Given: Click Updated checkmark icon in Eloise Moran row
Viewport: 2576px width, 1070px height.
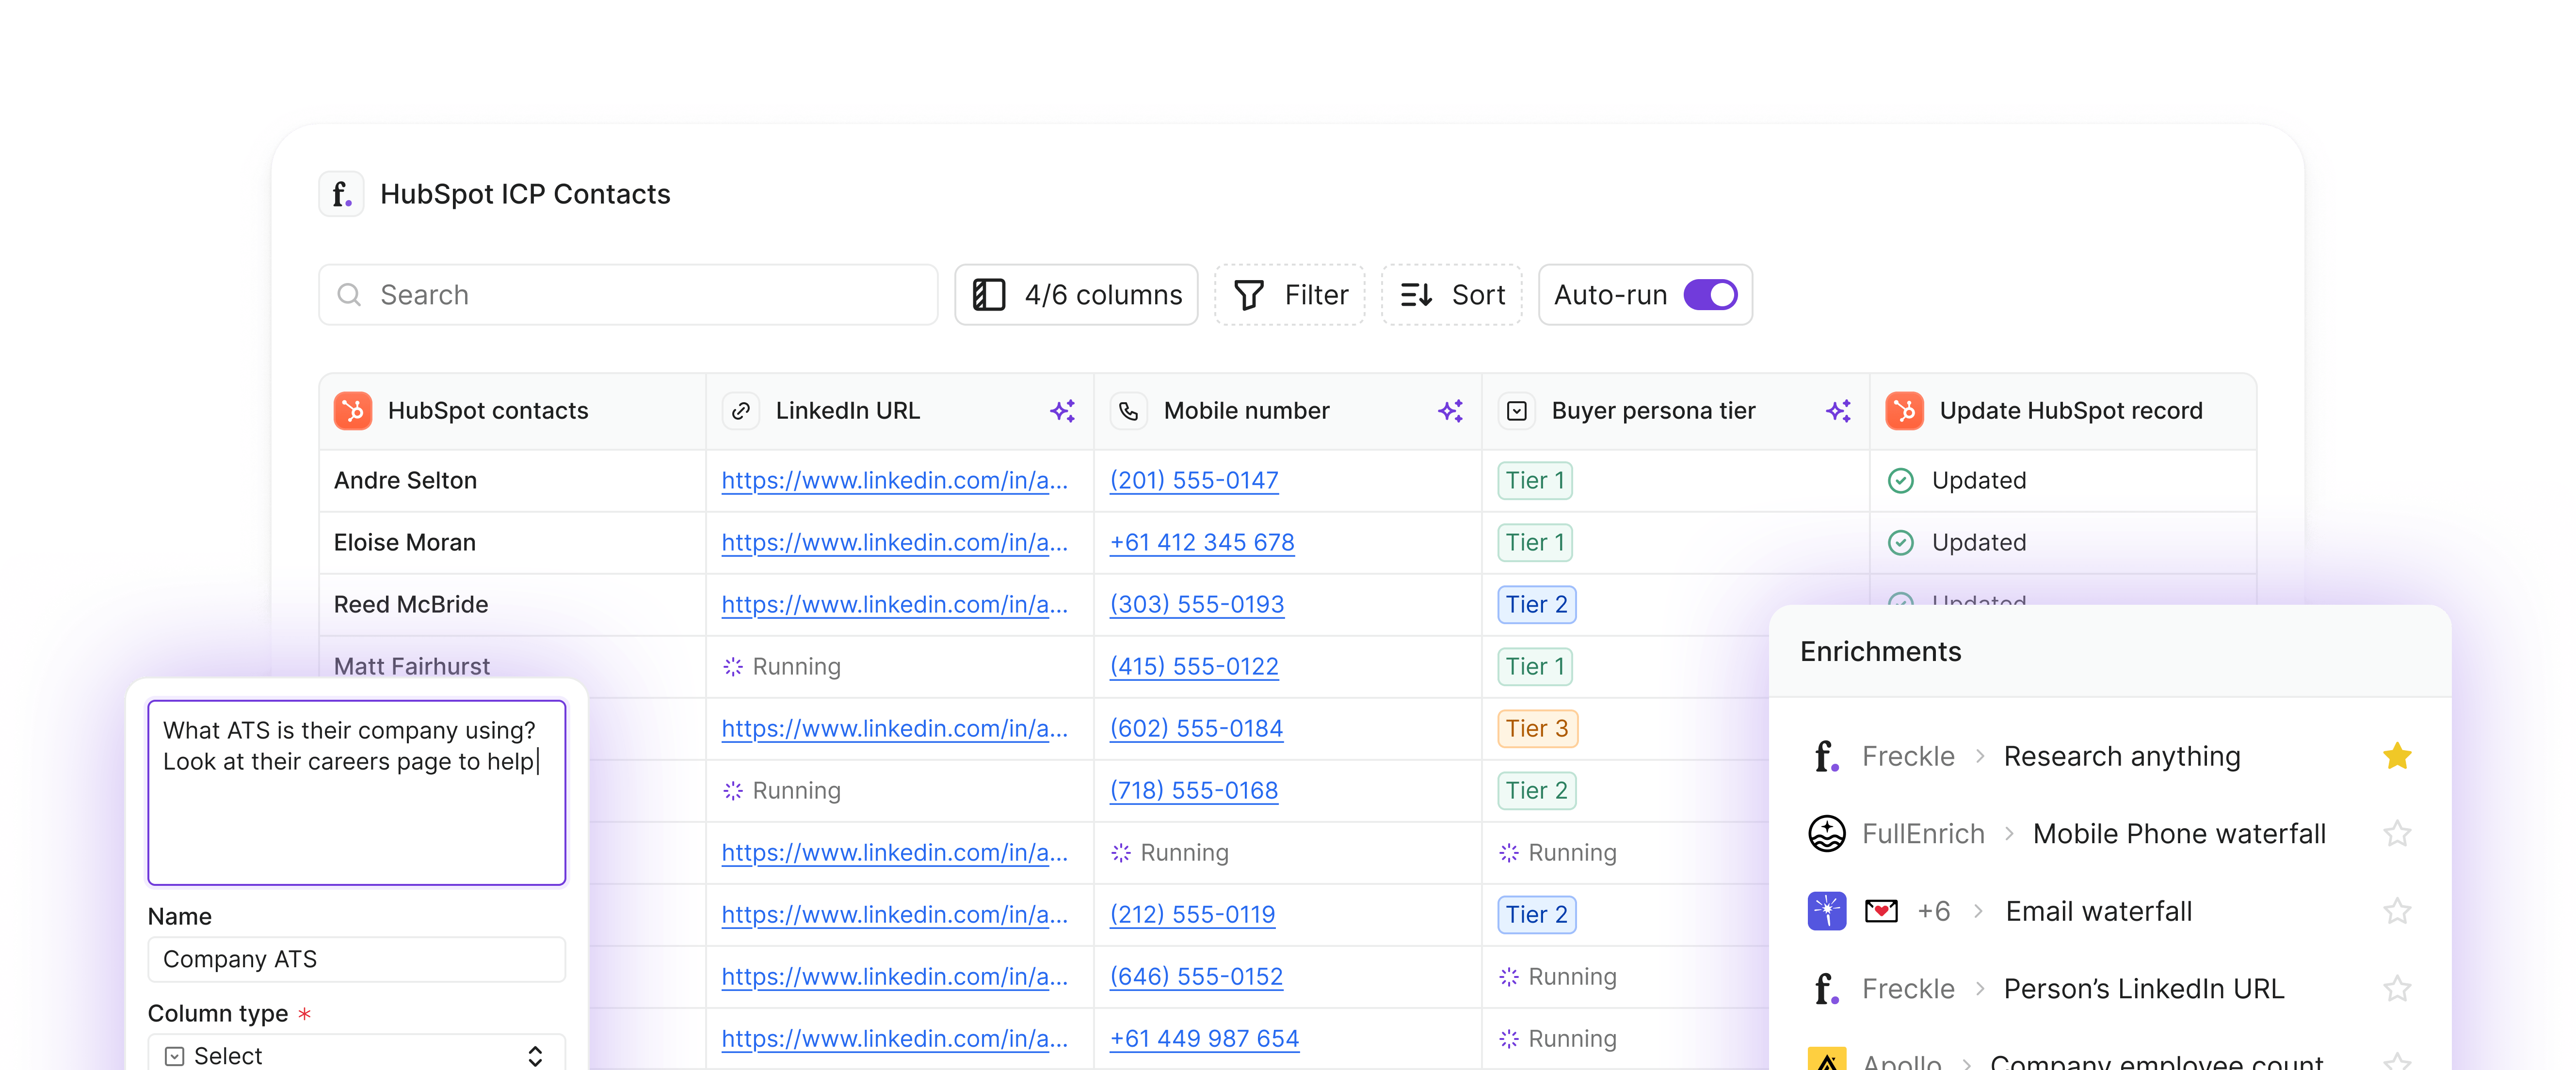Looking at the screenshot, I should point(1901,542).
